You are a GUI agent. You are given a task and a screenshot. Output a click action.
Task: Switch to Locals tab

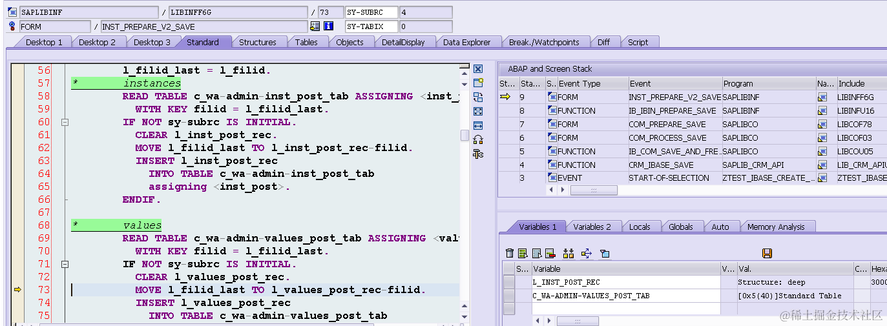pyautogui.click(x=640, y=227)
